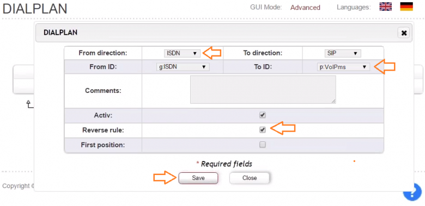
Task: Save the dialplan rule
Action: [198, 178]
